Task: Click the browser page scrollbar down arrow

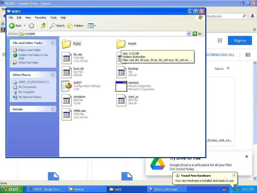Action: coord(255,178)
